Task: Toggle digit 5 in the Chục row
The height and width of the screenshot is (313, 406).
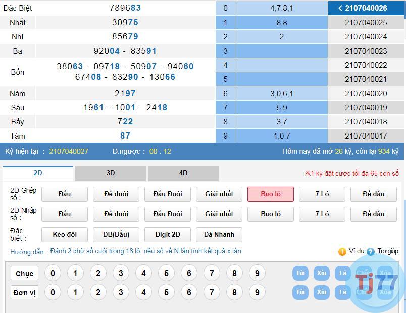Action: (x=167, y=273)
